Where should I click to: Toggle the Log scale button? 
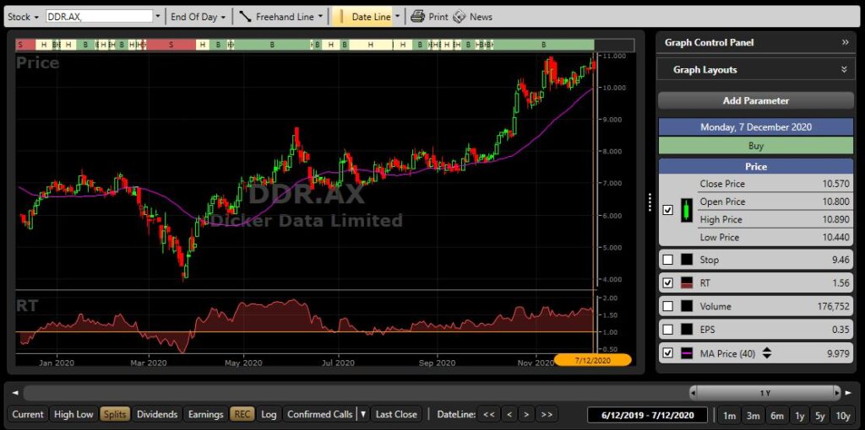pyautogui.click(x=269, y=414)
